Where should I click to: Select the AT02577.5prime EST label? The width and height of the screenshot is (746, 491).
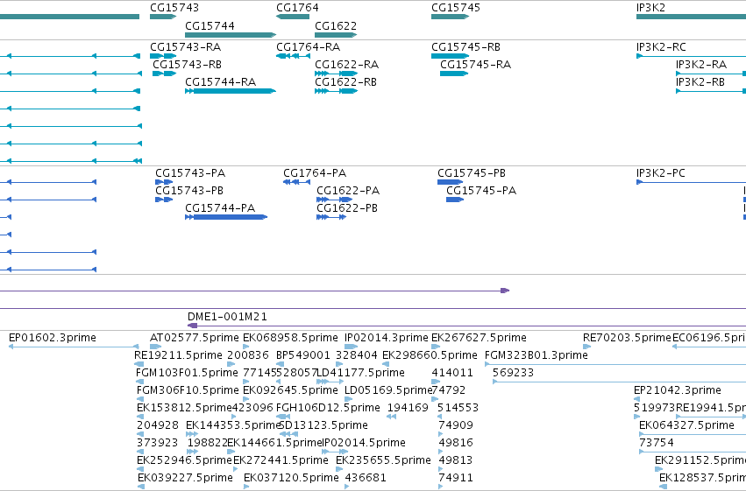[195, 338]
